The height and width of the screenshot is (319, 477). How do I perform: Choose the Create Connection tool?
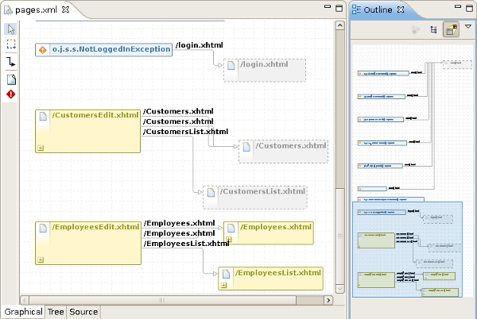coord(11,62)
